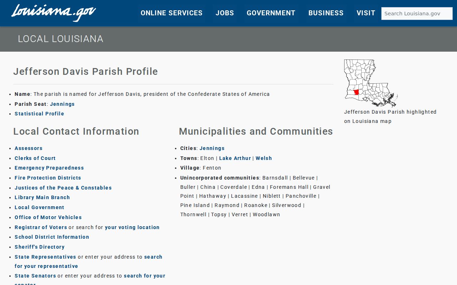Image resolution: width=457 pixels, height=285 pixels.
Task: Go to Louisiana.gov home via logo
Action: point(54,13)
